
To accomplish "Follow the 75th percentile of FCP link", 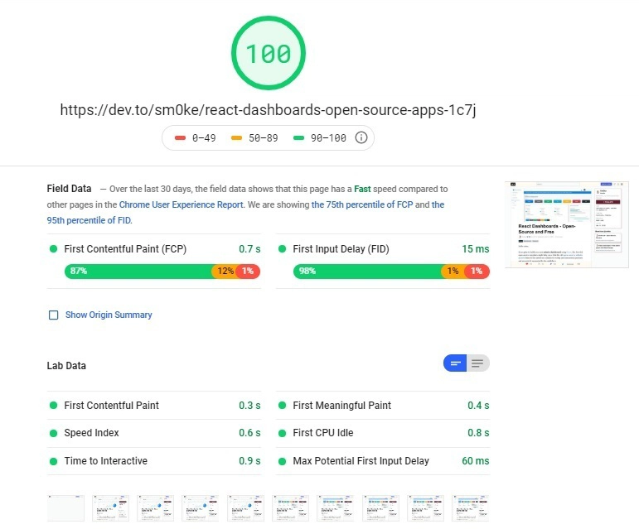I will [x=362, y=204].
